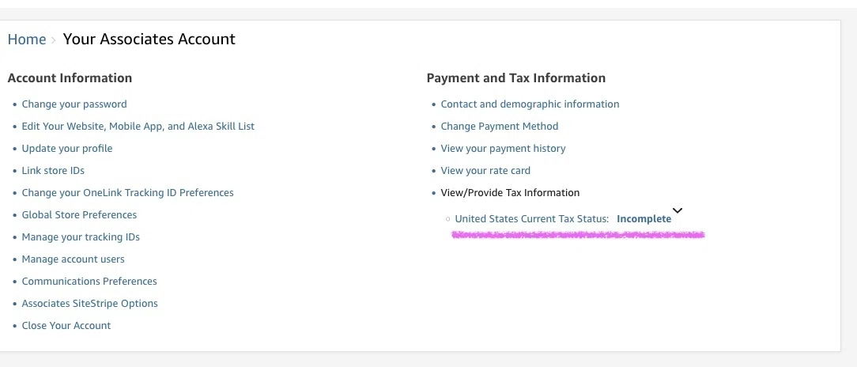This screenshot has height=367, width=857.
Task: Open Communications Preferences
Action: pos(89,281)
